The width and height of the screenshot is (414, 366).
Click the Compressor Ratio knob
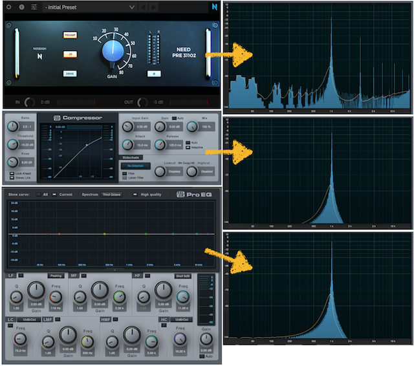pyautogui.click(x=12, y=126)
